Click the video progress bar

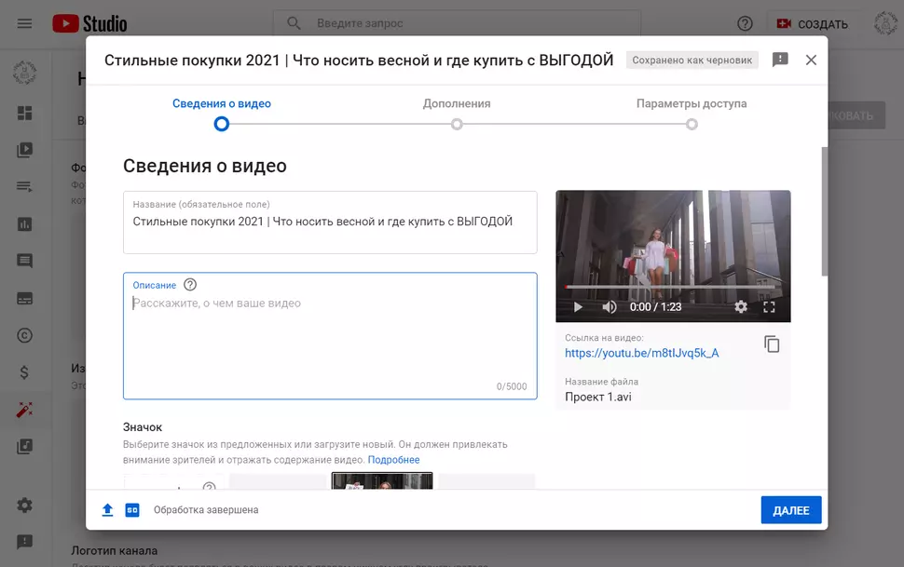coord(671,287)
